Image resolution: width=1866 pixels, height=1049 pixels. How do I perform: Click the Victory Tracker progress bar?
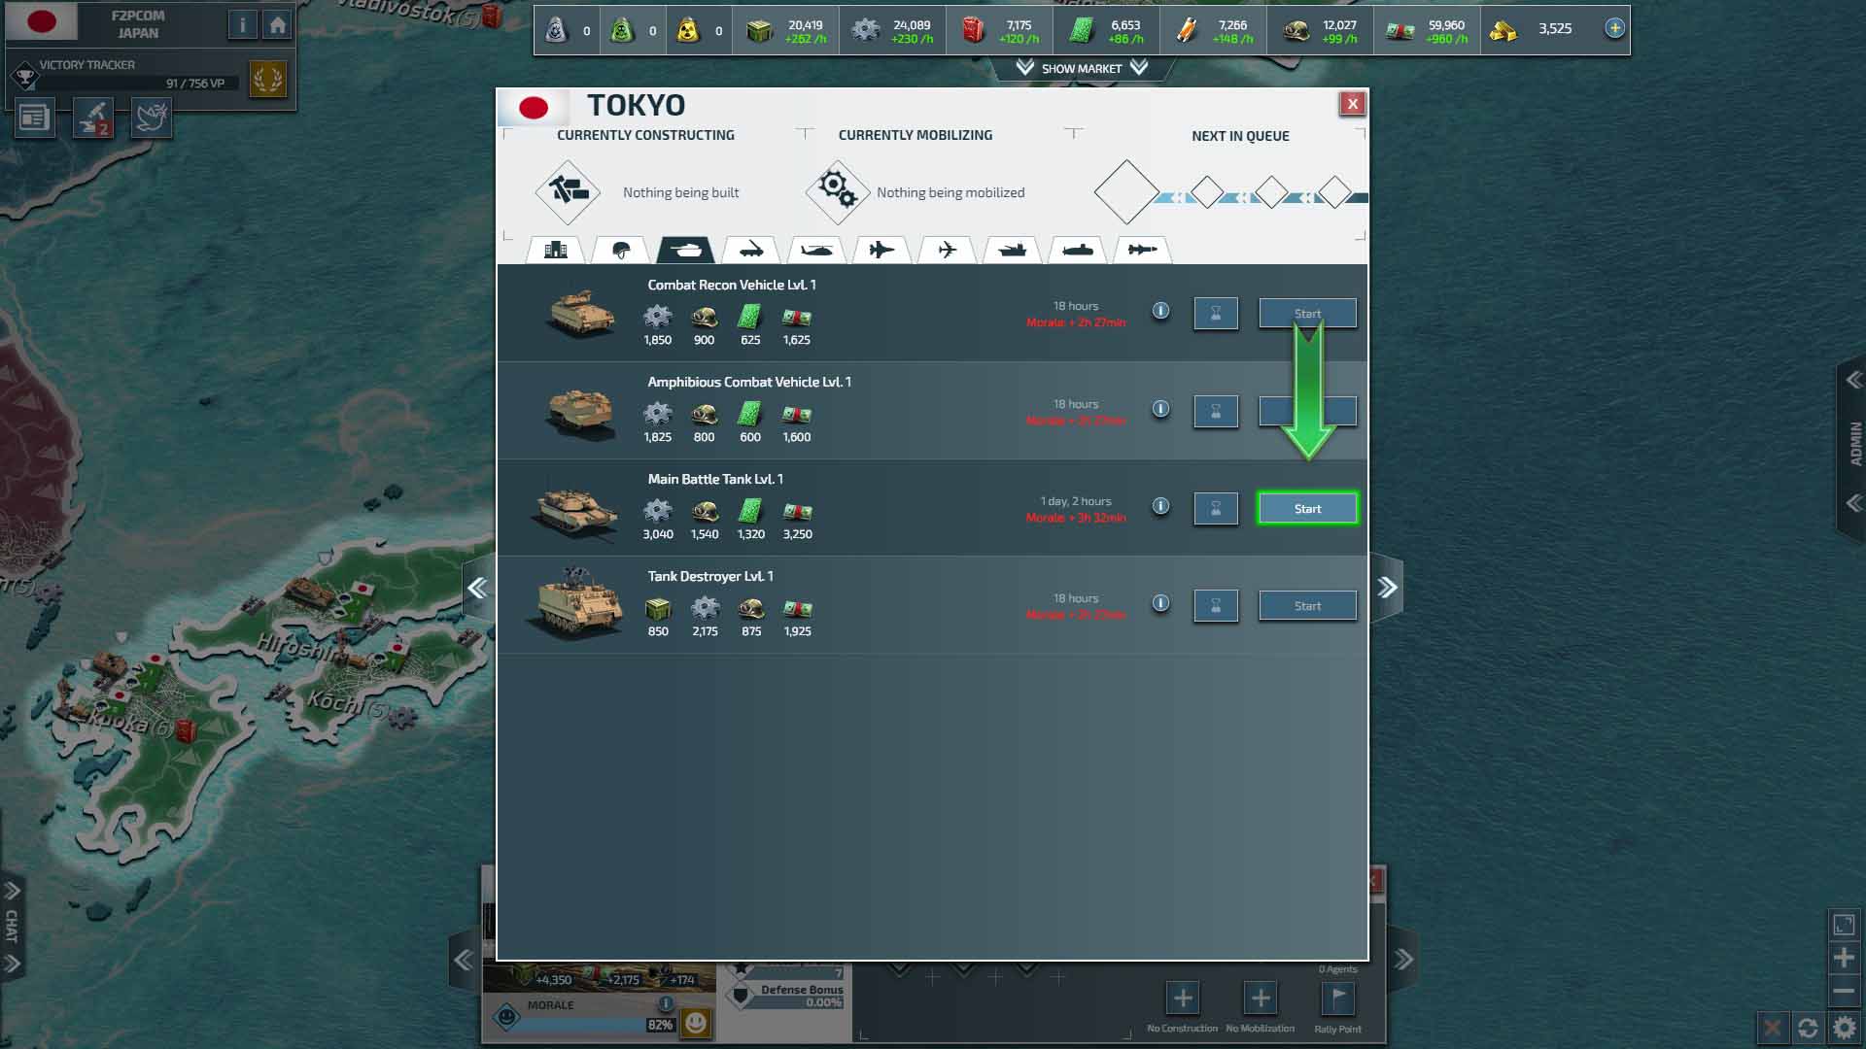(136, 84)
